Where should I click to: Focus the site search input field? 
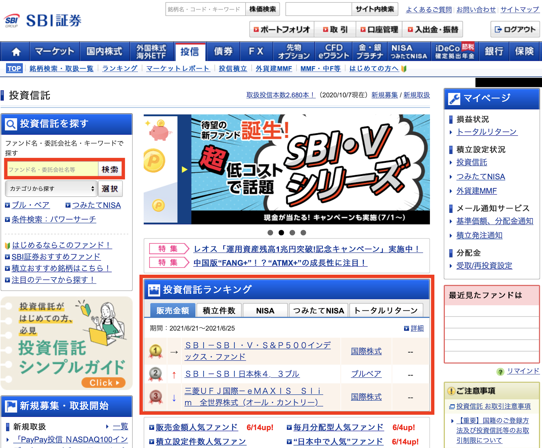pos(318,9)
